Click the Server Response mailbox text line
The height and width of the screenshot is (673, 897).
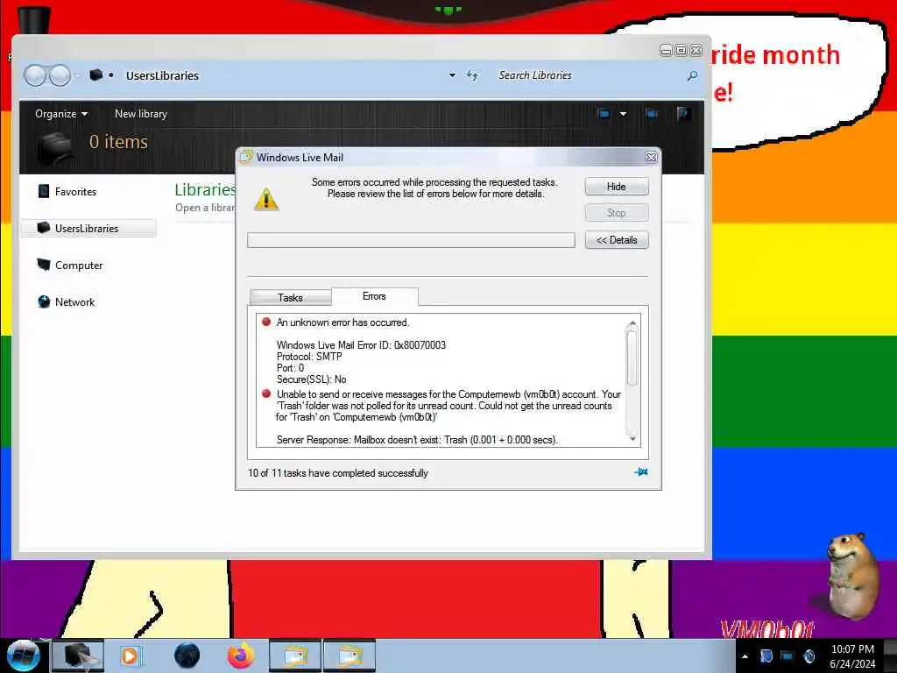[417, 440]
